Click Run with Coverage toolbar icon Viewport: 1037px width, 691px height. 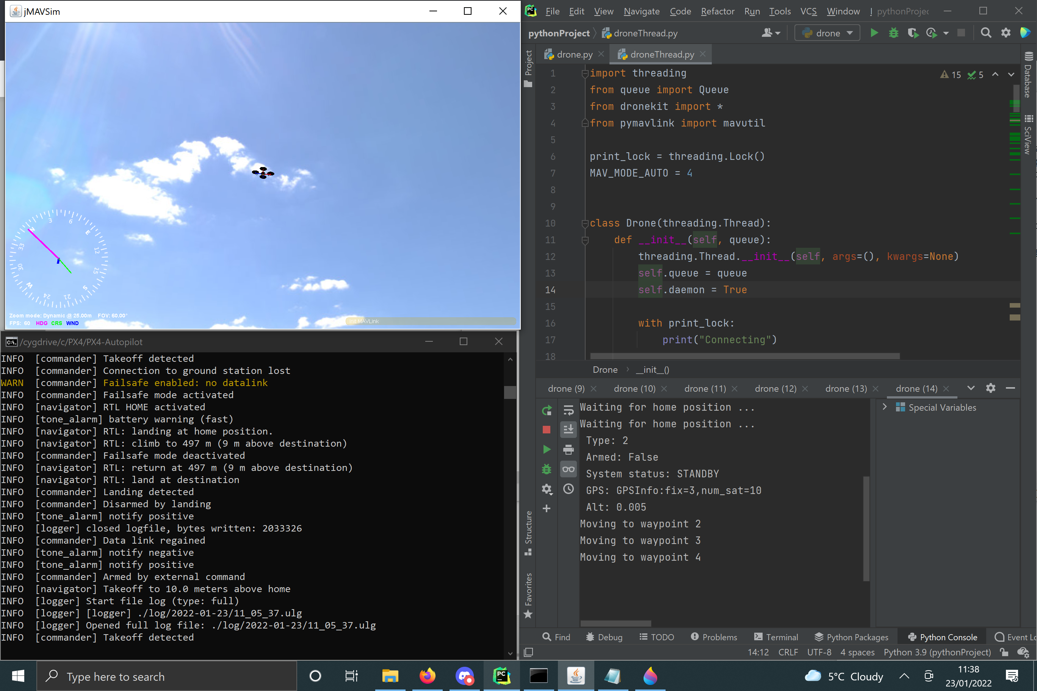(912, 33)
